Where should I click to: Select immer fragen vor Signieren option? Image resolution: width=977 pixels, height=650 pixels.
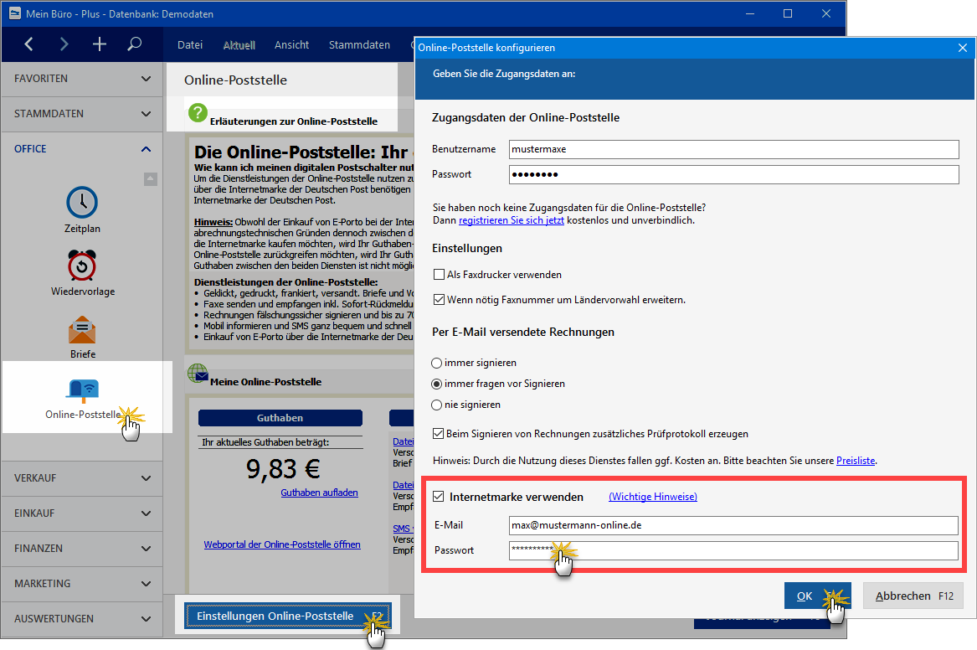(437, 384)
